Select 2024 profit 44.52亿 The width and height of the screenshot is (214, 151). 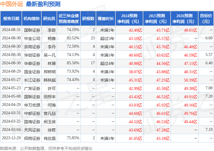tap(135, 121)
